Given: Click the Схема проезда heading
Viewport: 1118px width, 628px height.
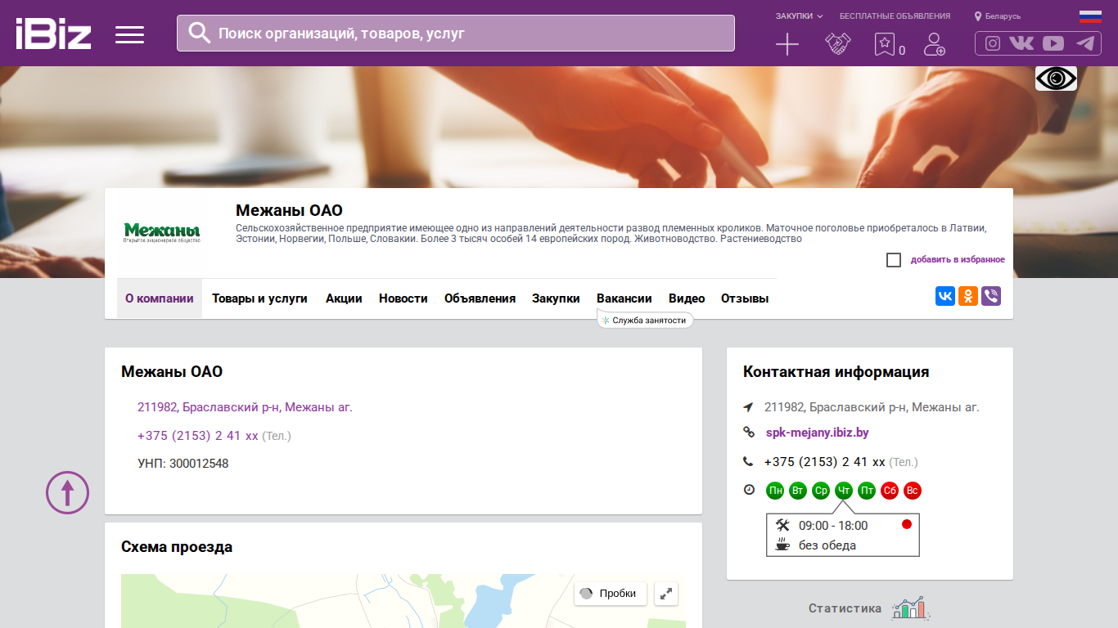Looking at the screenshot, I should 177,547.
